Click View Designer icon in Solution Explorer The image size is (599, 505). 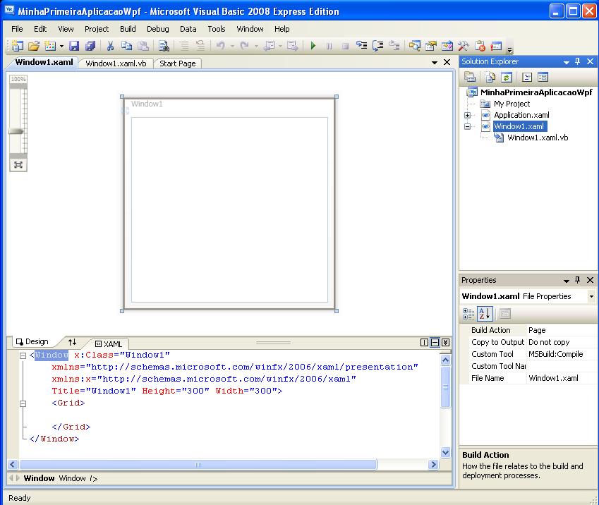tap(543, 77)
